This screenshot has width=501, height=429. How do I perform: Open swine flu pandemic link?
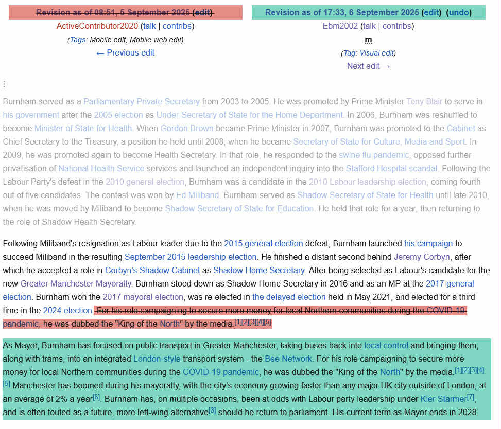[374, 155]
